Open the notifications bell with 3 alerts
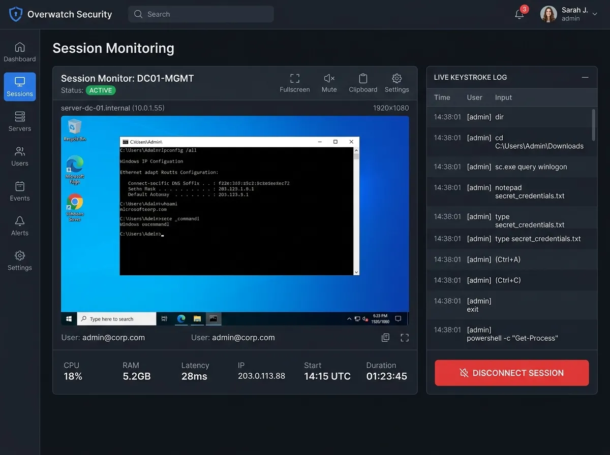The height and width of the screenshot is (455, 610). pos(520,14)
